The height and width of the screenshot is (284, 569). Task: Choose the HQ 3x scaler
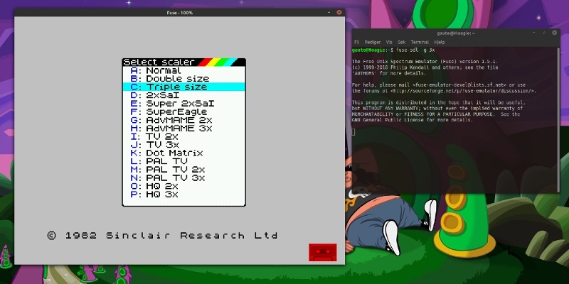pyautogui.click(x=184, y=195)
